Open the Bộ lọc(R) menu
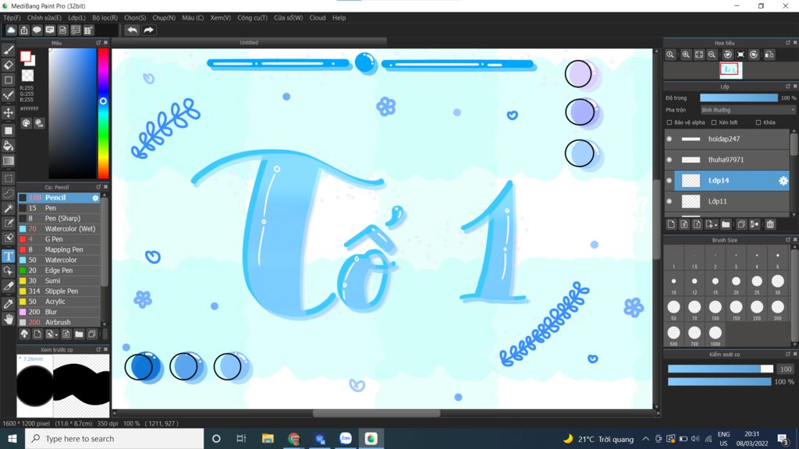This screenshot has height=449, width=799. 105,18
